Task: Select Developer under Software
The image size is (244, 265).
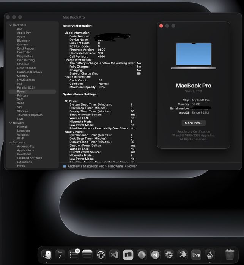Action: point(24,154)
